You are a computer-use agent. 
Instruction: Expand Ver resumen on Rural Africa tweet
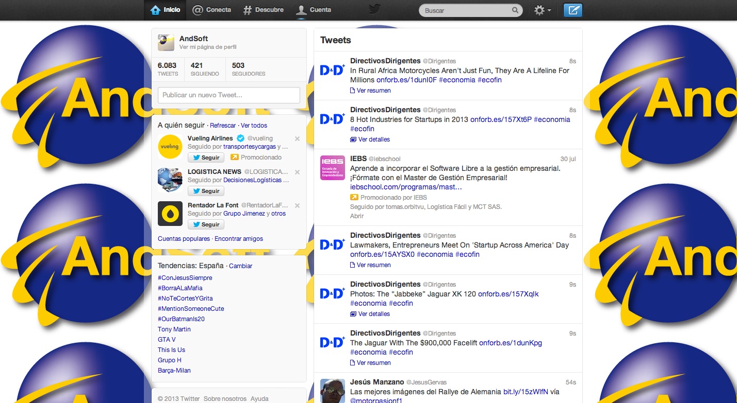[x=373, y=91]
